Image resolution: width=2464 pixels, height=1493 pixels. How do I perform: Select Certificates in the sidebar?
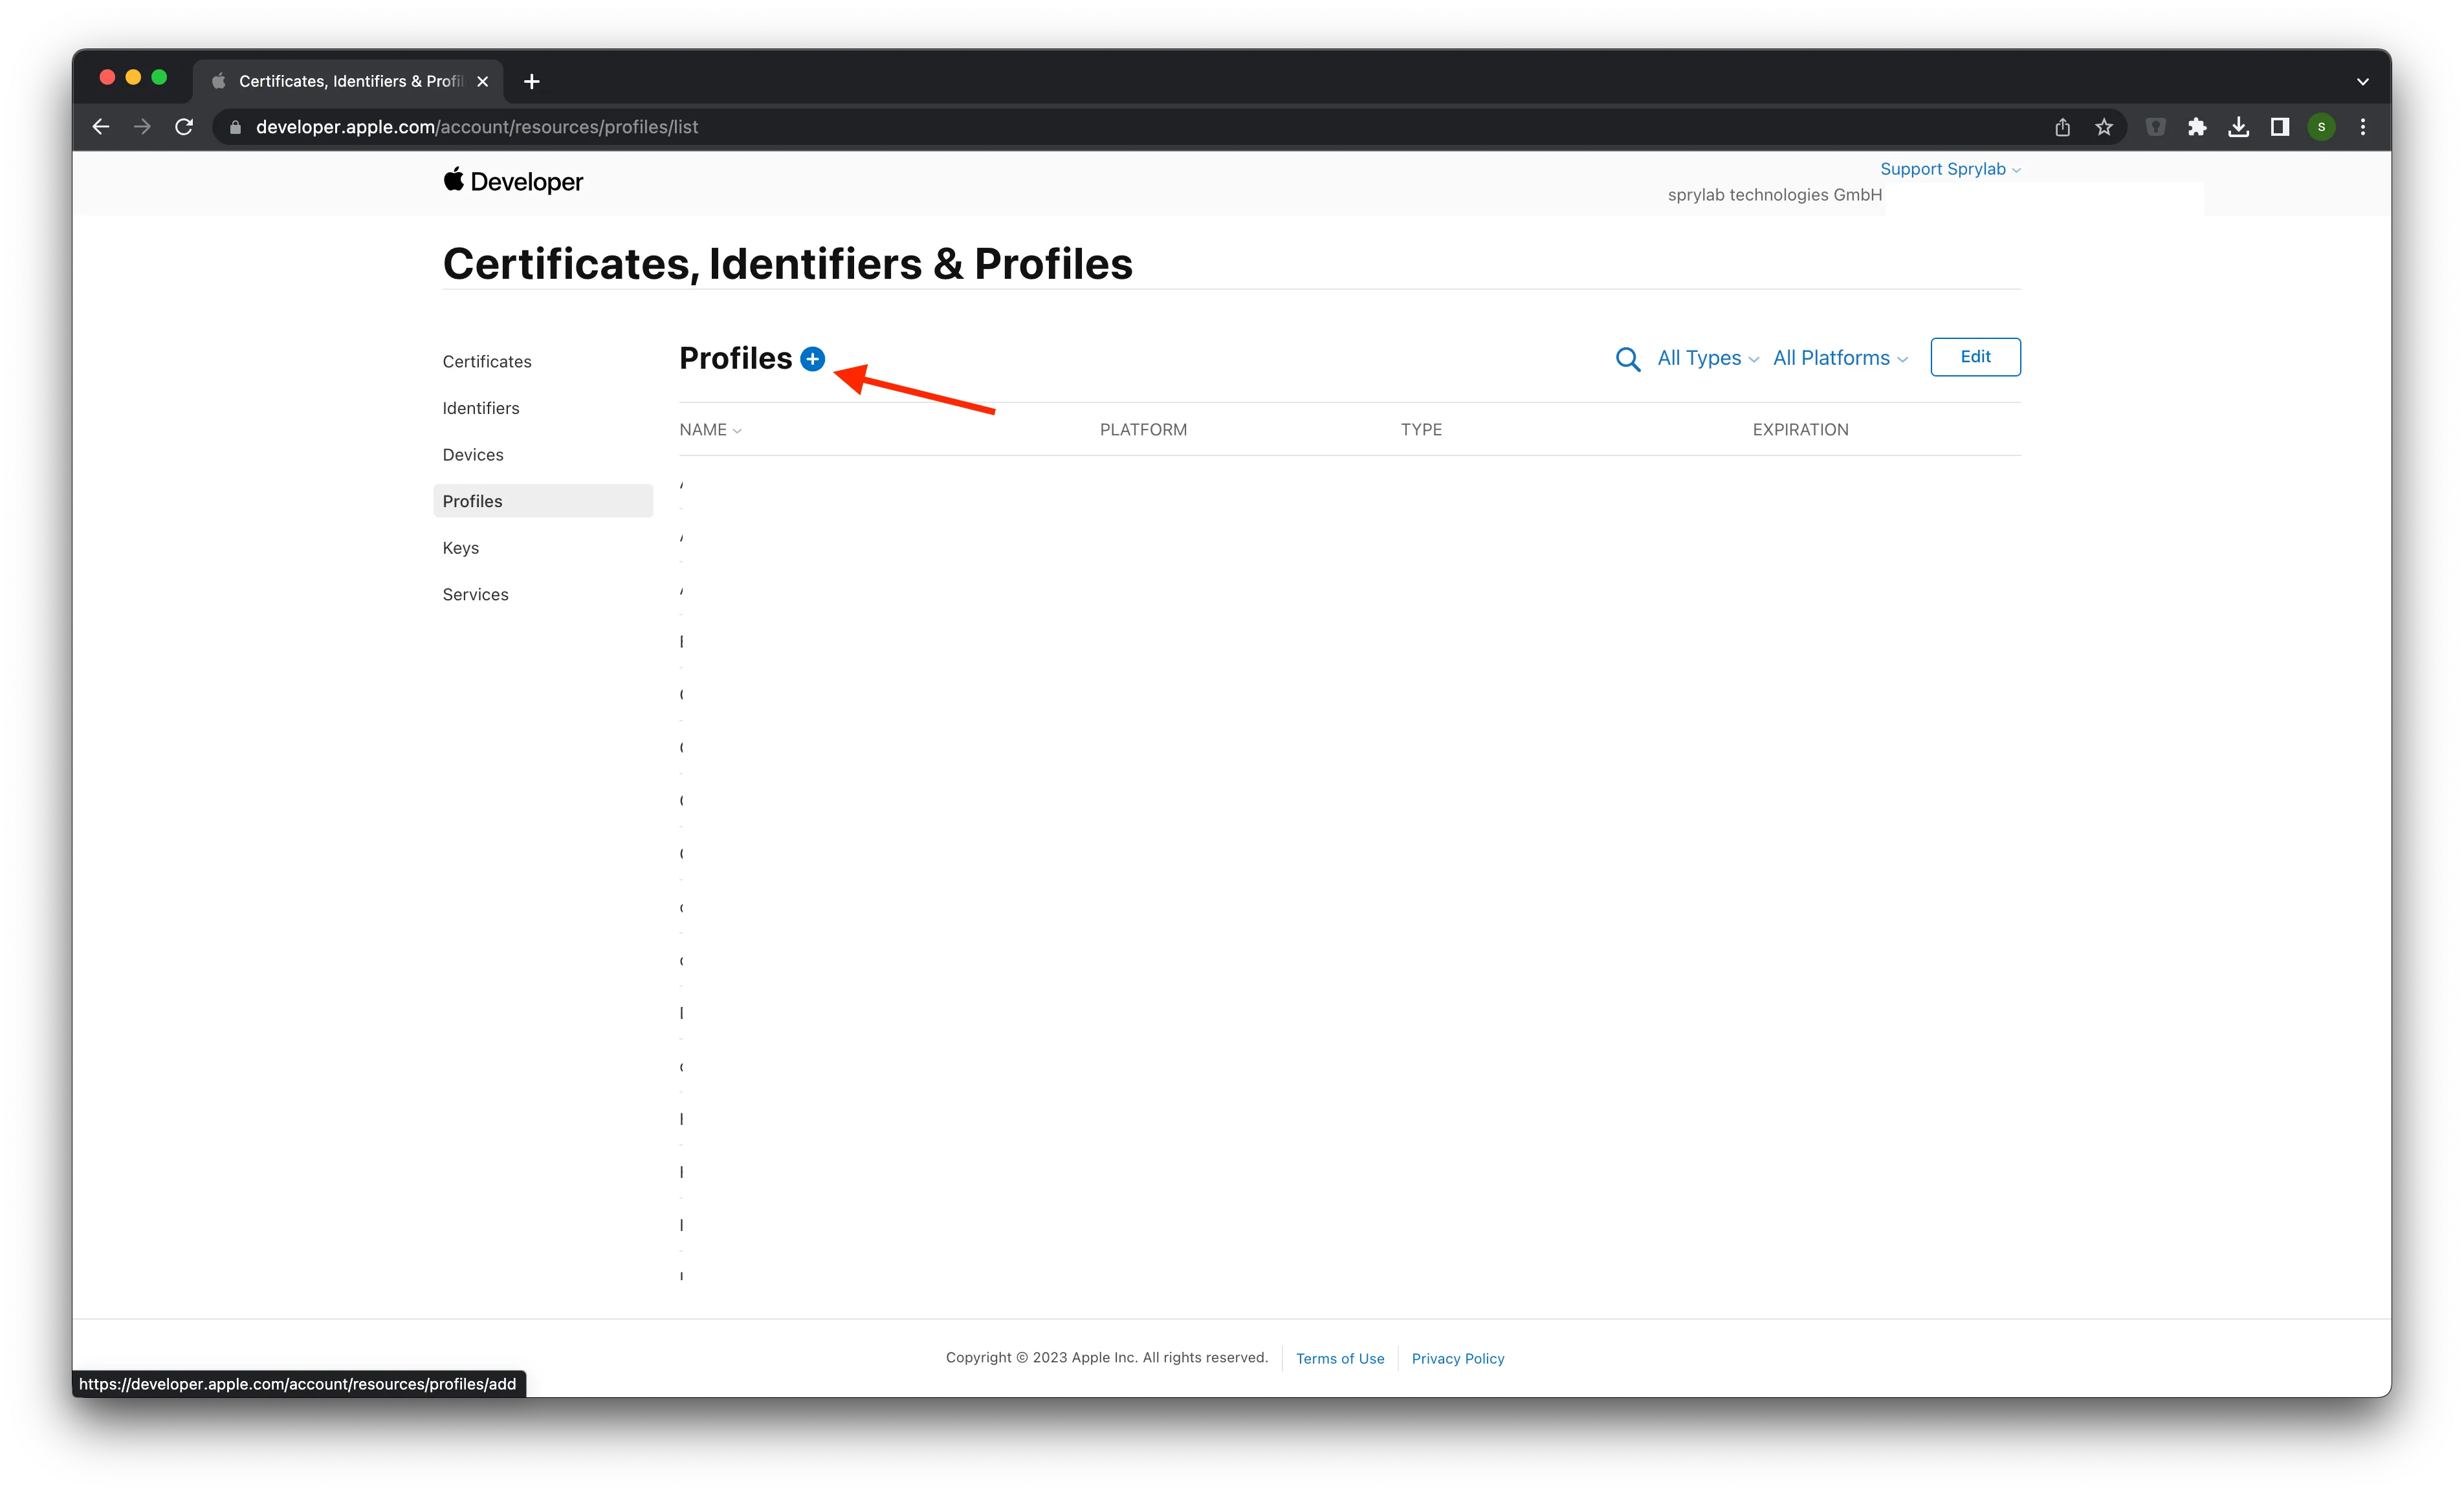487,362
